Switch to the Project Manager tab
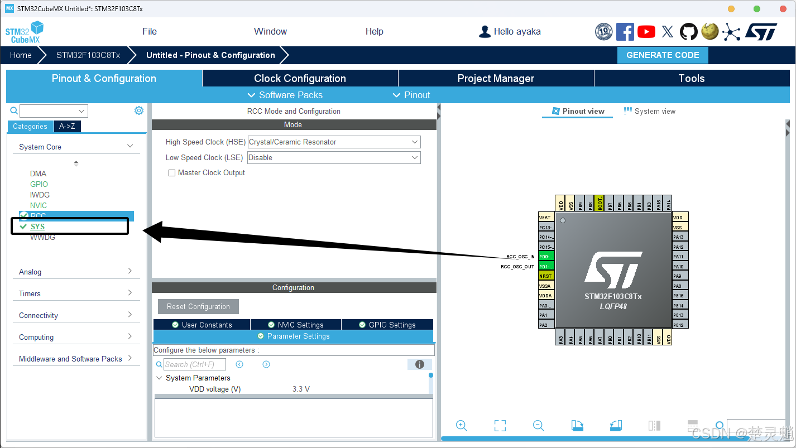This screenshot has height=448, width=796. click(x=496, y=78)
